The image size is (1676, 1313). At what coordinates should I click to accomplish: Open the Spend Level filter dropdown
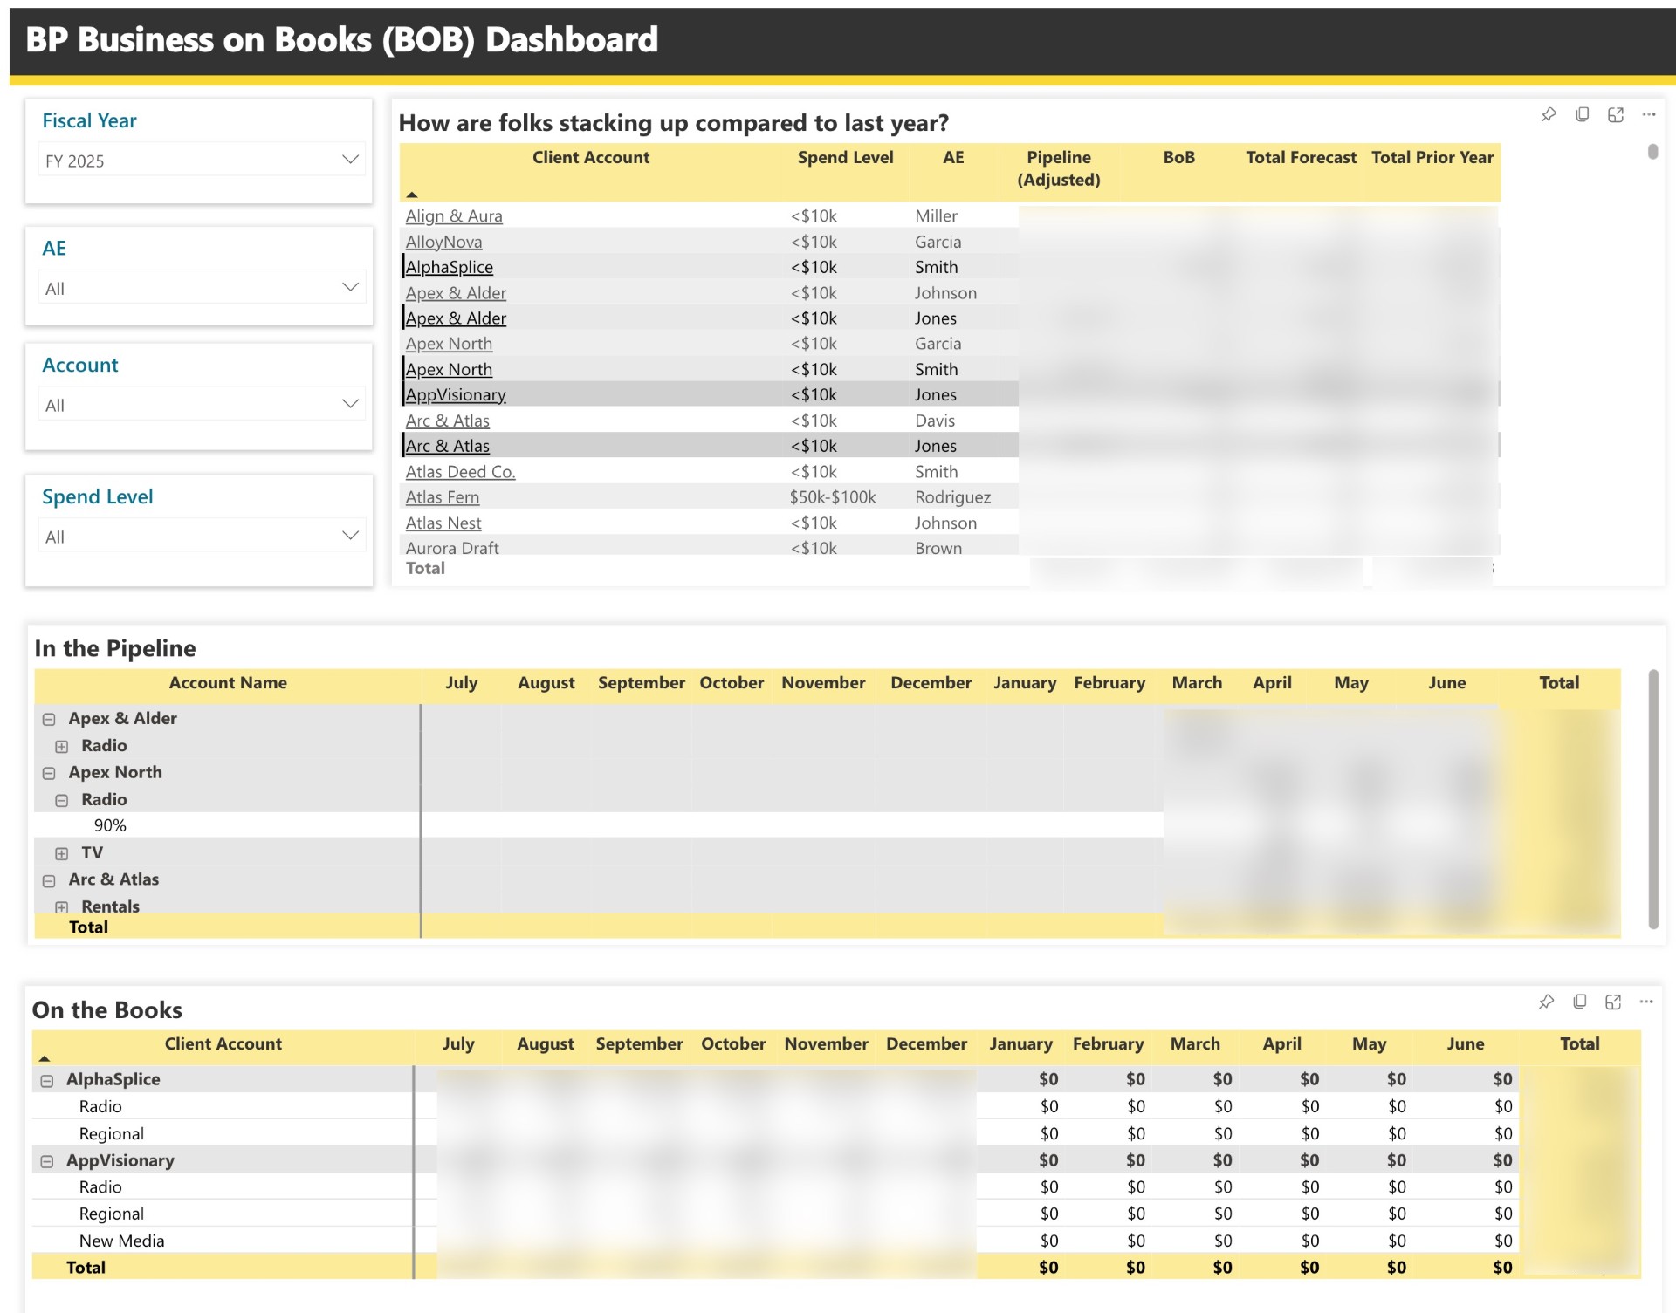(x=201, y=537)
